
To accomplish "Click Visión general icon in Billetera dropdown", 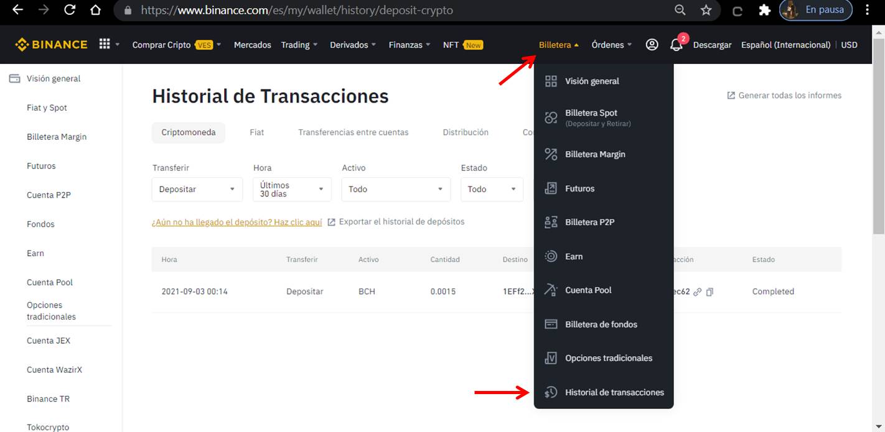I will click(551, 81).
